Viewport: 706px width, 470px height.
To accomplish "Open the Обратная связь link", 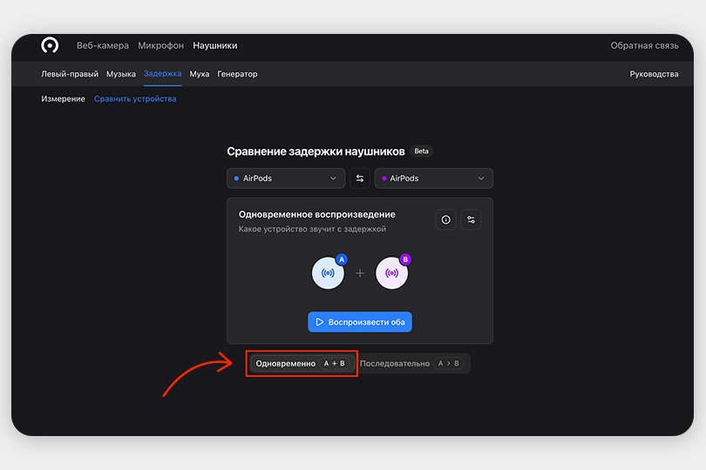I will [x=644, y=45].
